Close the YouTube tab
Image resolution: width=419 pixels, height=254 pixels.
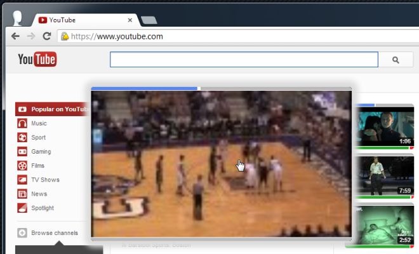[130, 20]
